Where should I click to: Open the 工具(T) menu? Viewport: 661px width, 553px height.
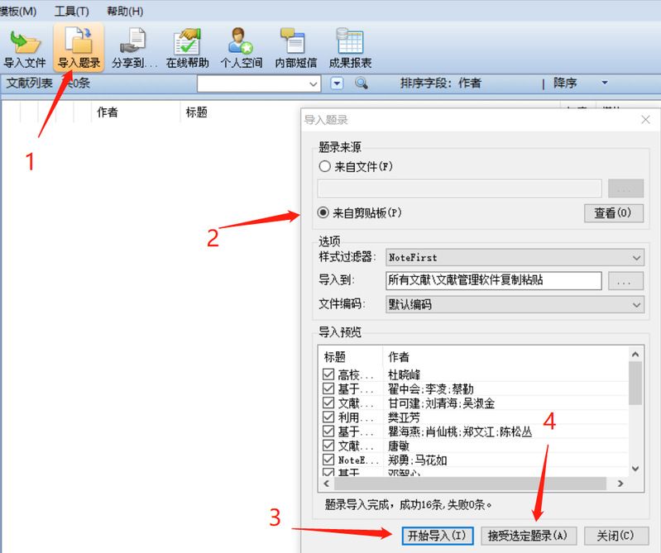tap(71, 12)
